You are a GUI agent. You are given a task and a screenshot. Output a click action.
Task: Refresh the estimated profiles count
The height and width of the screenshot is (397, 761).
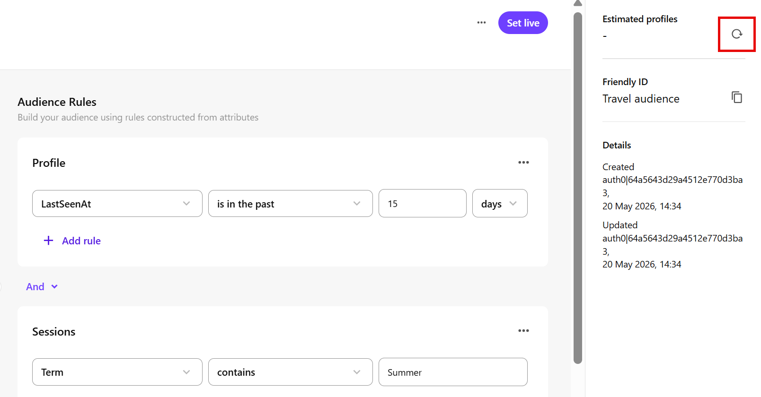[736, 34]
